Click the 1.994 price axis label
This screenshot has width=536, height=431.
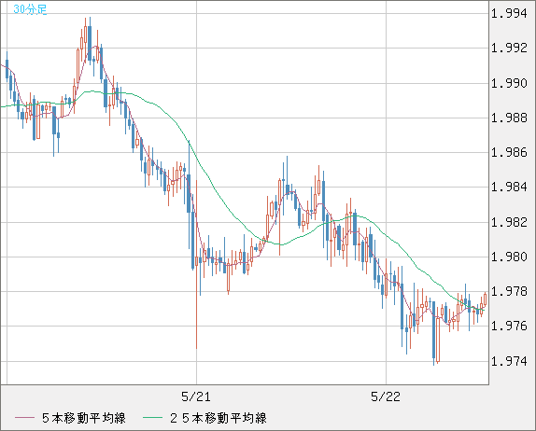pos(509,14)
